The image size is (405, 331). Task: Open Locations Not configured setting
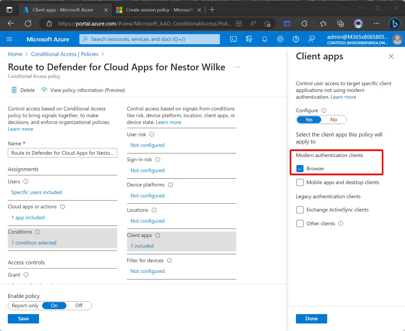tap(147, 221)
